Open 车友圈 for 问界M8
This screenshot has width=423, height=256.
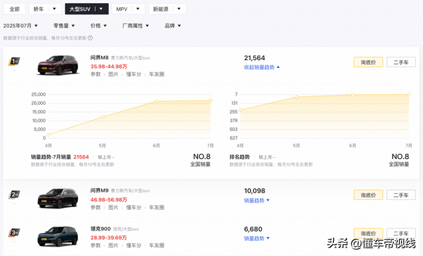tap(157, 75)
